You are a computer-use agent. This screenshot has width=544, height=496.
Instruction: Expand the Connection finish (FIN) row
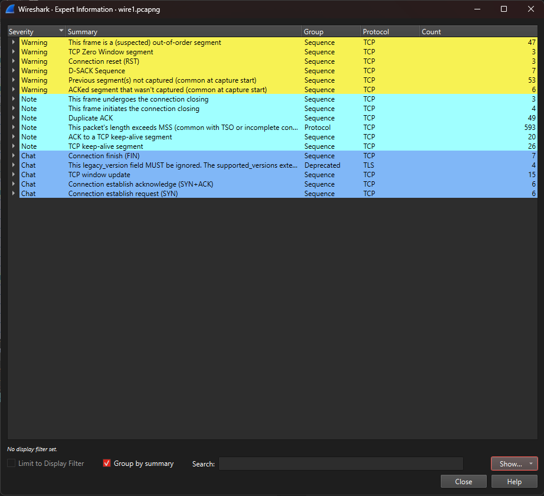click(13, 155)
